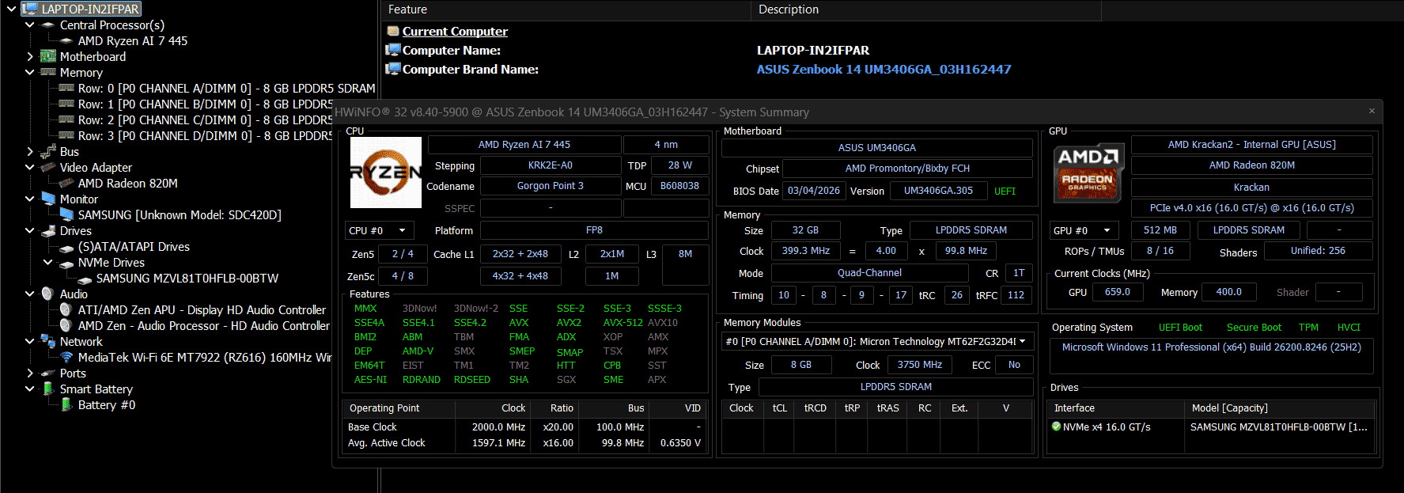Click the Smart Battery icon
Viewport: 1404px width, 493px height.
[x=48, y=389]
